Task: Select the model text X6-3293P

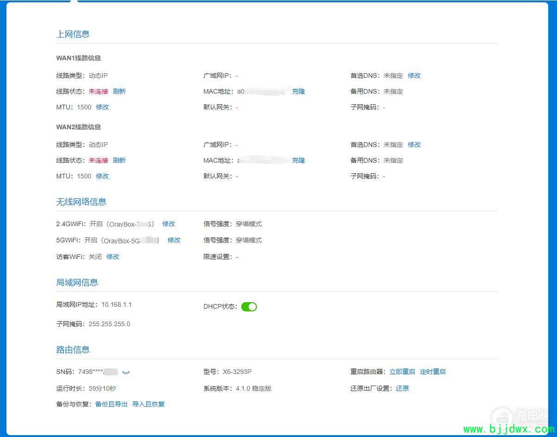Action: pos(237,372)
